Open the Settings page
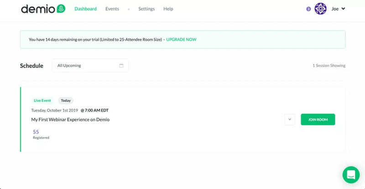The width and height of the screenshot is (365, 189). tap(146, 9)
